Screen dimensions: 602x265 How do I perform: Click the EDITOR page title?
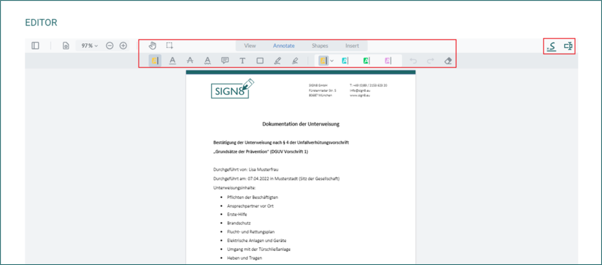pyautogui.click(x=41, y=22)
